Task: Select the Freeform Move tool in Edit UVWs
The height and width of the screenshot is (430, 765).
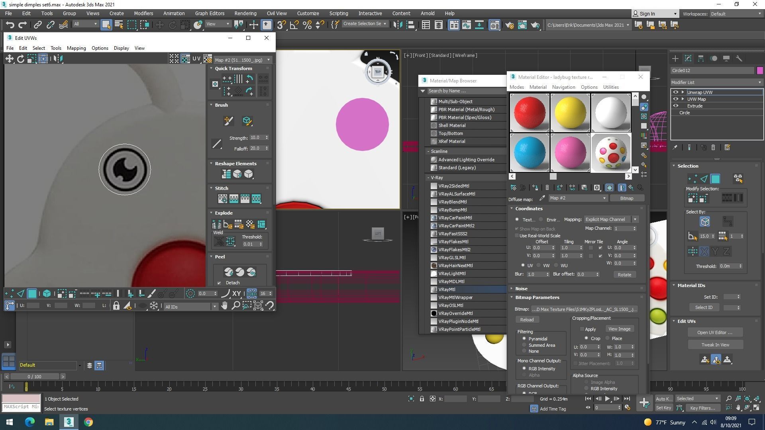Action: tap(43, 59)
